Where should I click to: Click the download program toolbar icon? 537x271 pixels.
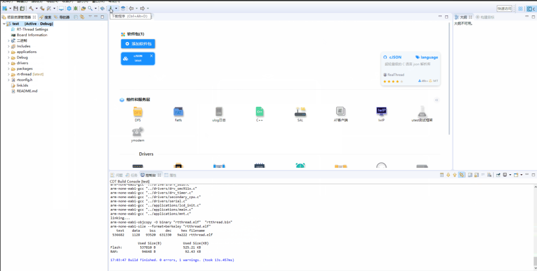tap(110, 8)
